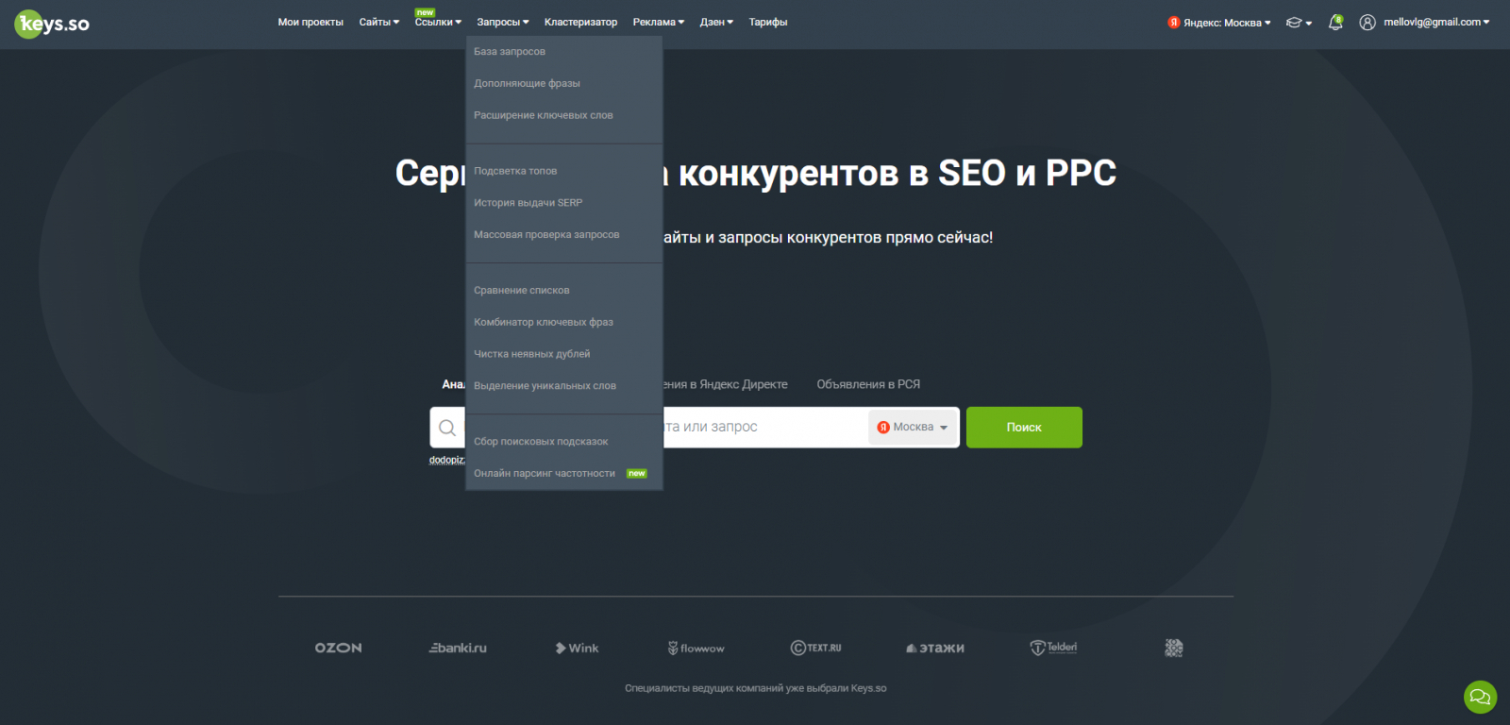This screenshot has width=1510, height=725.
Task: Click the Wink logo
Action: pos(577,648)
